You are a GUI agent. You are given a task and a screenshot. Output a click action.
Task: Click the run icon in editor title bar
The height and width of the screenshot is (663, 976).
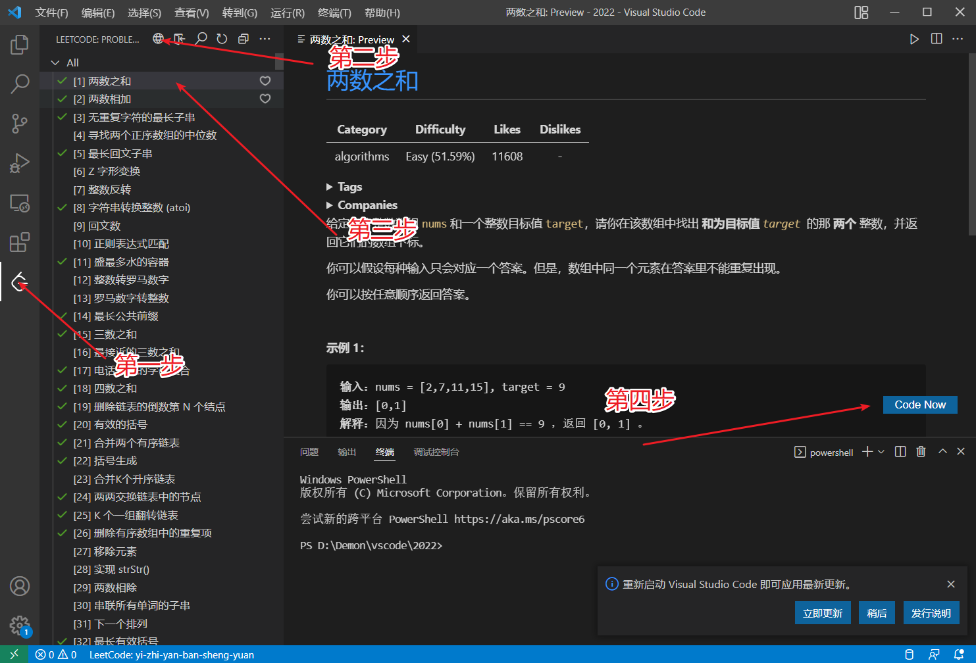[914, 39]
